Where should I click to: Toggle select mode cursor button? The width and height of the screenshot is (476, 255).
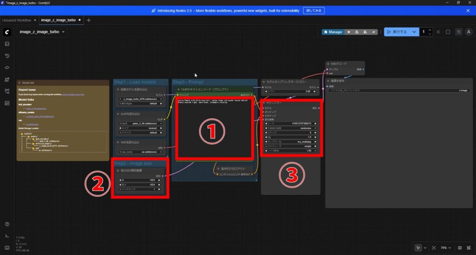(x=419, y=248)
